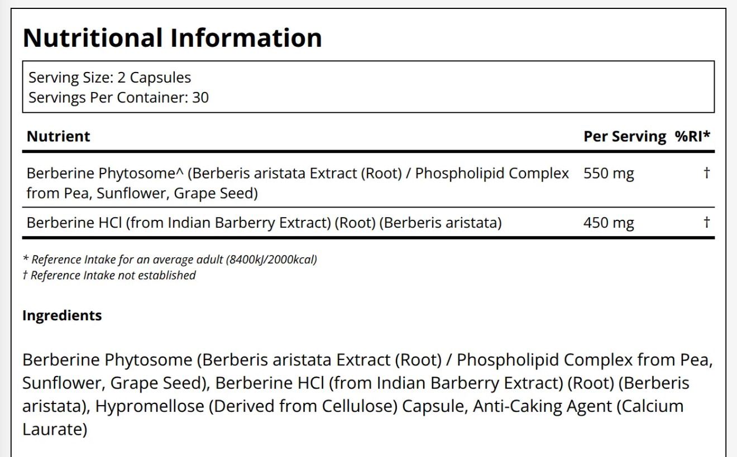Click Phospholipid Complex in the ingredients paragraph
737x457 pixels.
[544, 360]
